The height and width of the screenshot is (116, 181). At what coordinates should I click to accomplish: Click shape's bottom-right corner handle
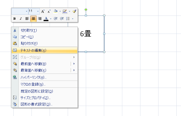pyautogui.click(x=104, y=52)
